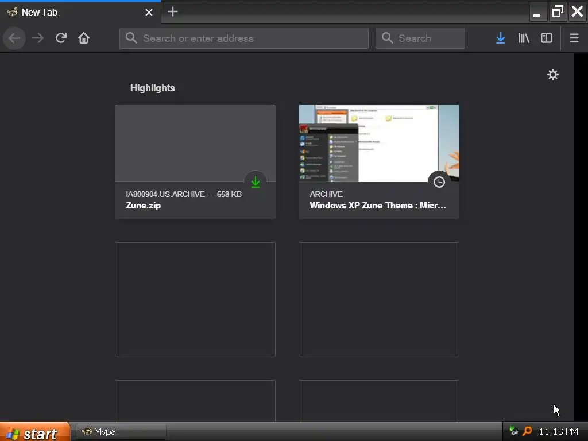
Task: Reload the current page
Action: [61, 38]
